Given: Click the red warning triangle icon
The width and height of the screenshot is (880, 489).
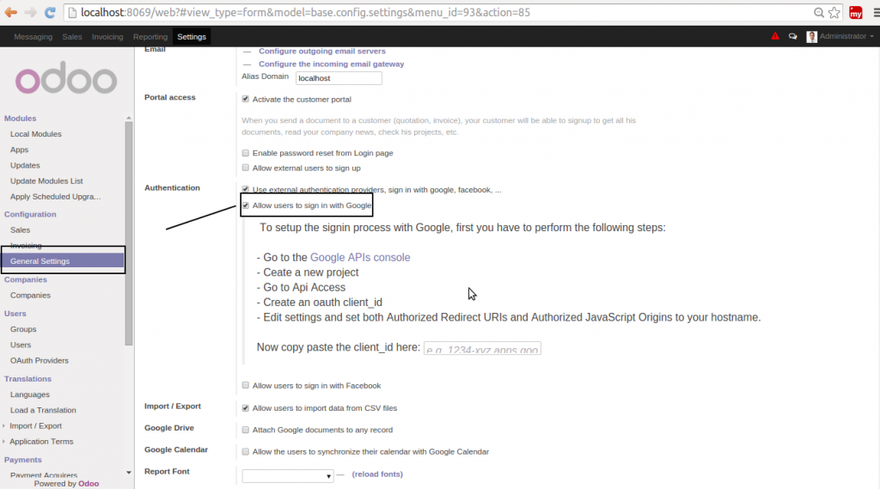Looking at the screenshot, I should coord(775,36).
